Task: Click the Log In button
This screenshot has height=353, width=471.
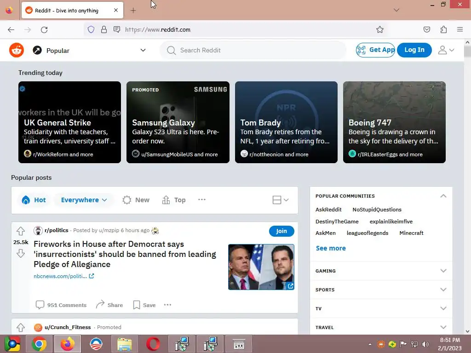Action: [414, 50]
